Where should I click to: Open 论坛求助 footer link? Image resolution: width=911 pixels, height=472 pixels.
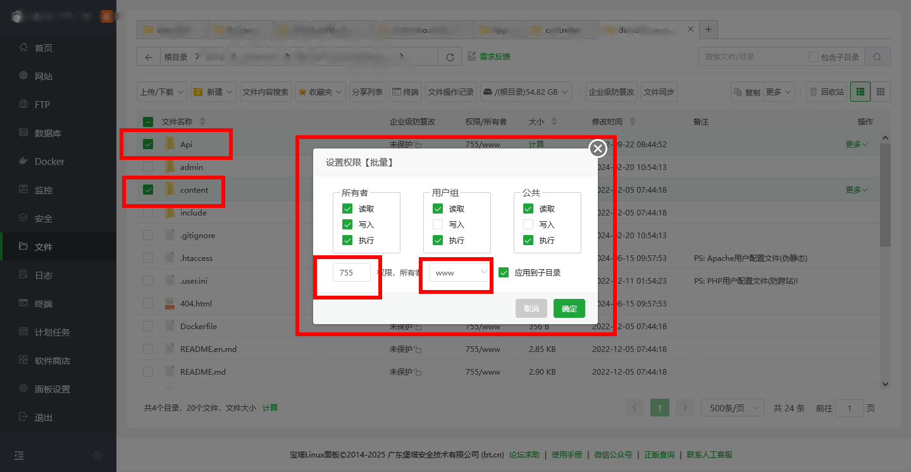click(x=524, y=454)
